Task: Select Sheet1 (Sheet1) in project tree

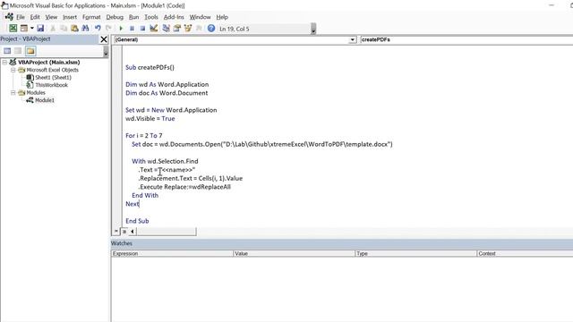Action: [53, 78]
